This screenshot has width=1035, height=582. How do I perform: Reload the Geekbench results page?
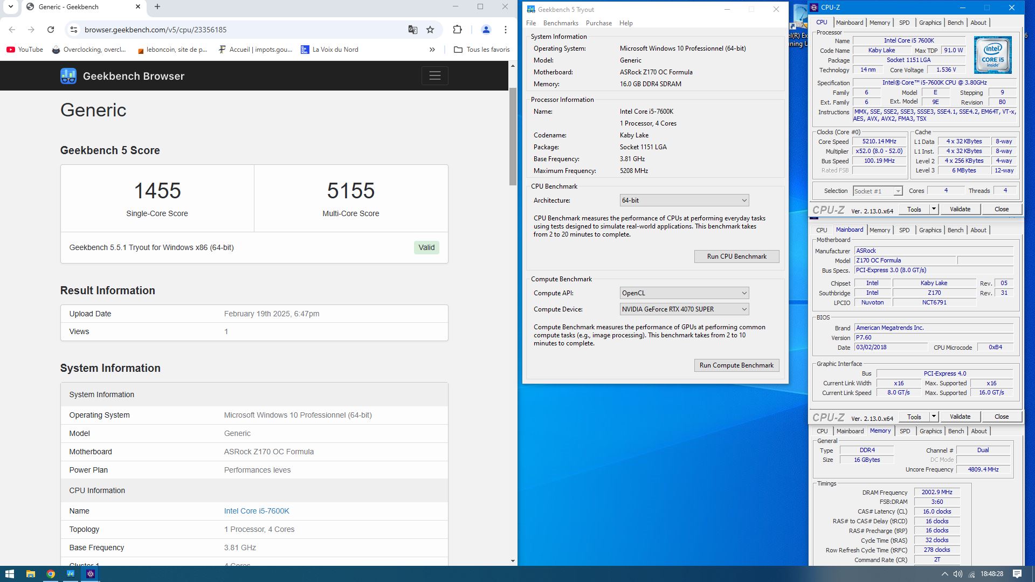tap(51, 30)
